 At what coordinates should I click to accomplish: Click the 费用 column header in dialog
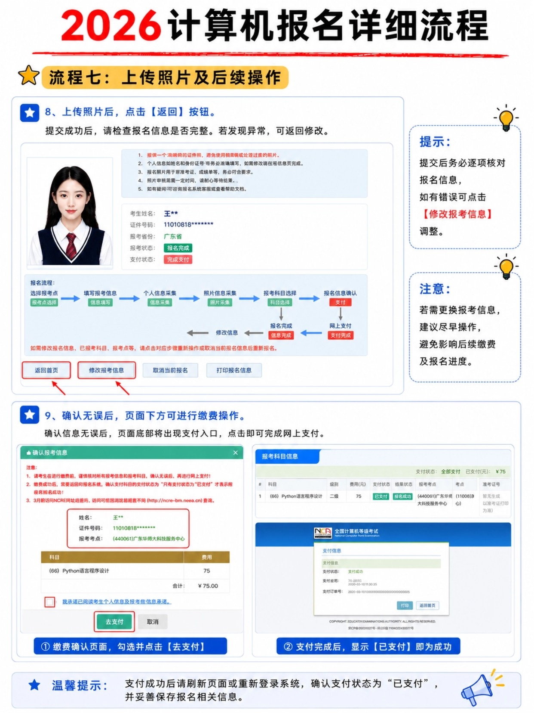pyautogui.click(x=207, y=557)
